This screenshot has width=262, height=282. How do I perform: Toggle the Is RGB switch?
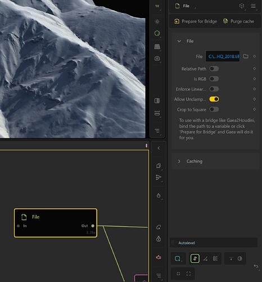[x=214, y=79]
